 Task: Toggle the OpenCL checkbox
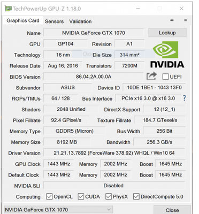coord(49,196)
